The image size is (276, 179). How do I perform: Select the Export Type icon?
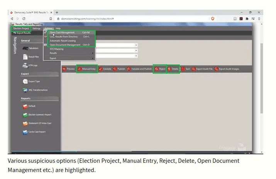(x=25, y=82)
